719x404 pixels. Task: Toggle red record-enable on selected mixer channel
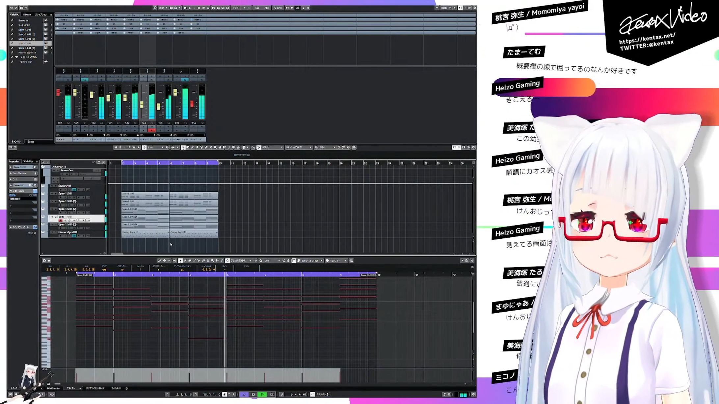pyautogui.click(x=151, y=131)
